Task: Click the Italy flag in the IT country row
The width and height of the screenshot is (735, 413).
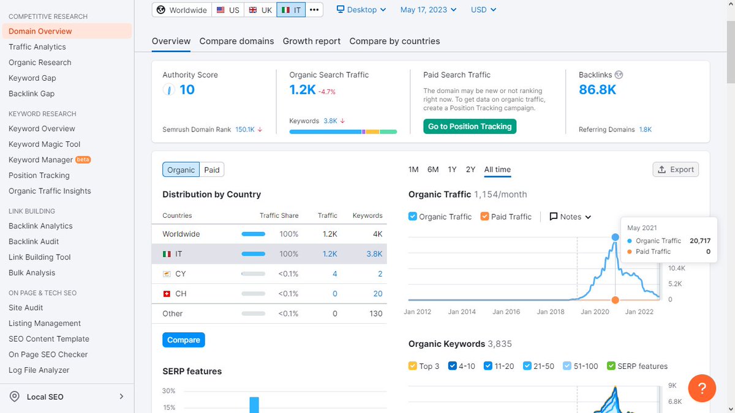Action: (x=167, y=254)
